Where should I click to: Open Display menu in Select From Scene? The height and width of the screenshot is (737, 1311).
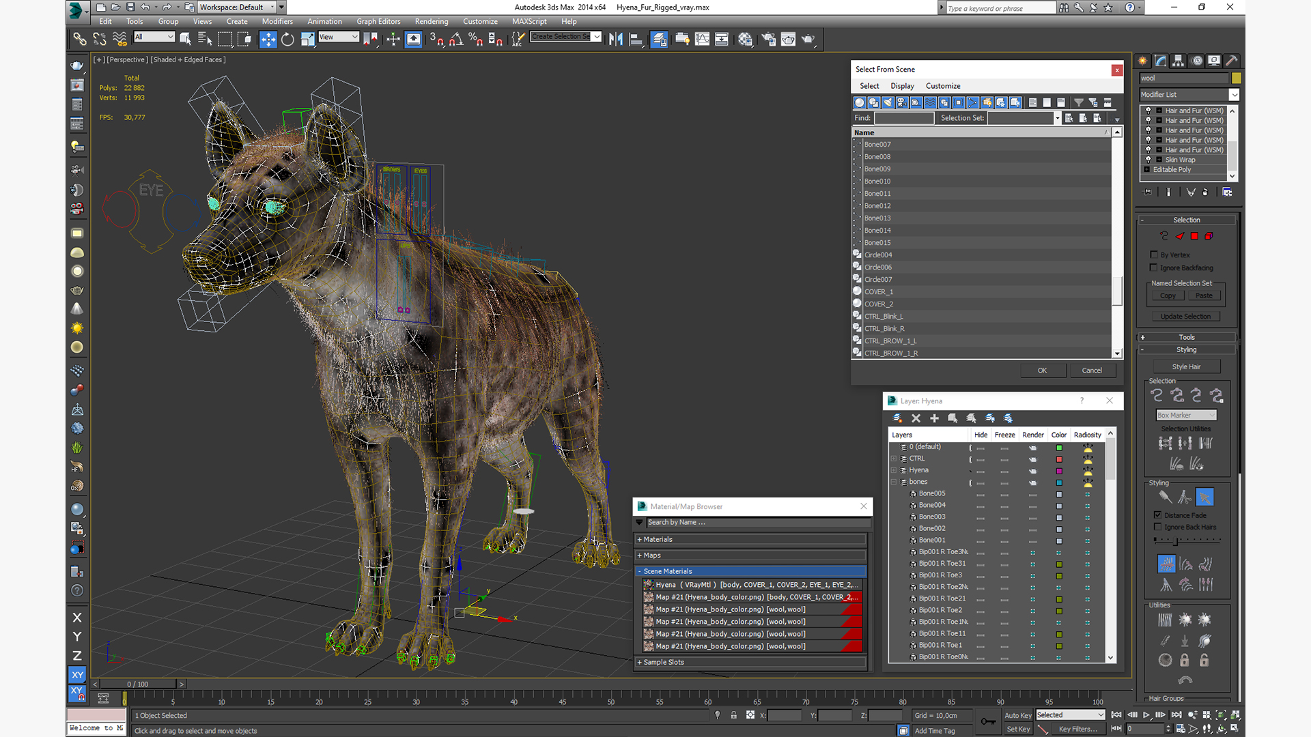pos(902,86)
